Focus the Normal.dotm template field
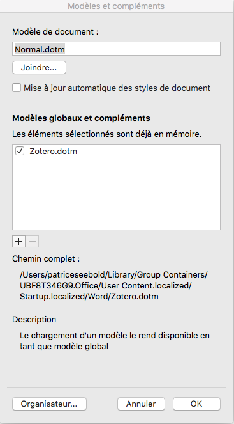 [x=116, y=49]
